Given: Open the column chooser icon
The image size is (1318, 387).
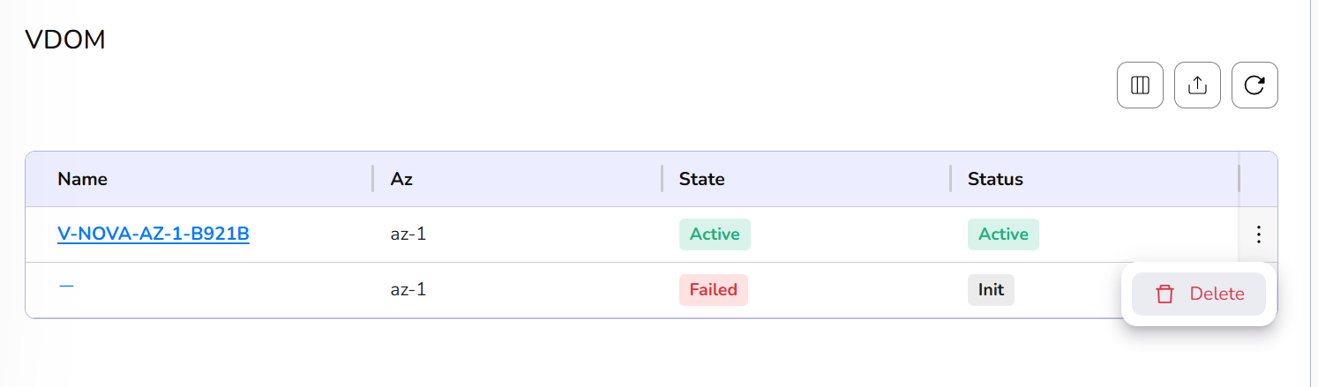Looking at the screenshot, I should pyautogui.click(x=1140, y=86).
